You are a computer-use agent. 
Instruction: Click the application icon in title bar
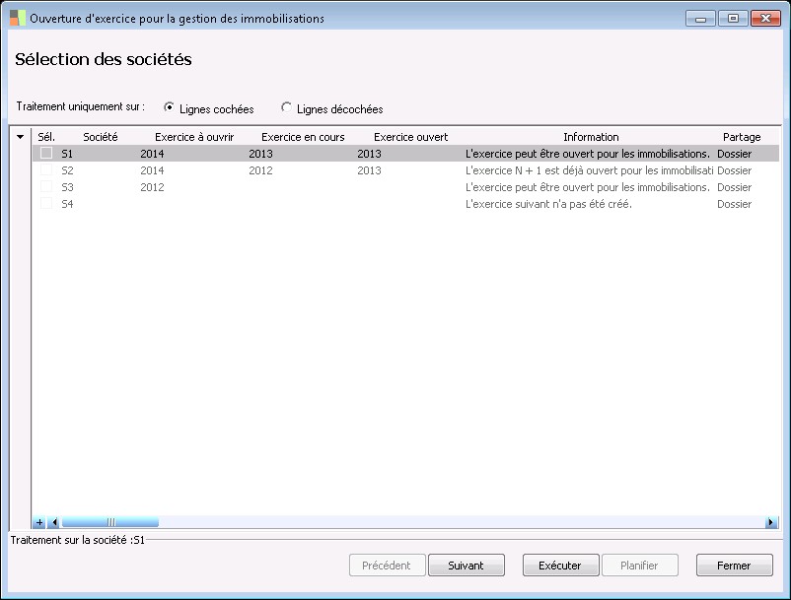17,18
